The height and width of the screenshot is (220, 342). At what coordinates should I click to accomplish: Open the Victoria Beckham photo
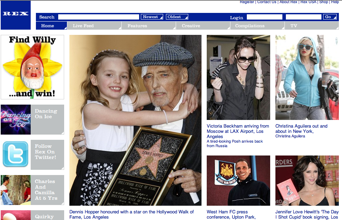coord(238,77)
